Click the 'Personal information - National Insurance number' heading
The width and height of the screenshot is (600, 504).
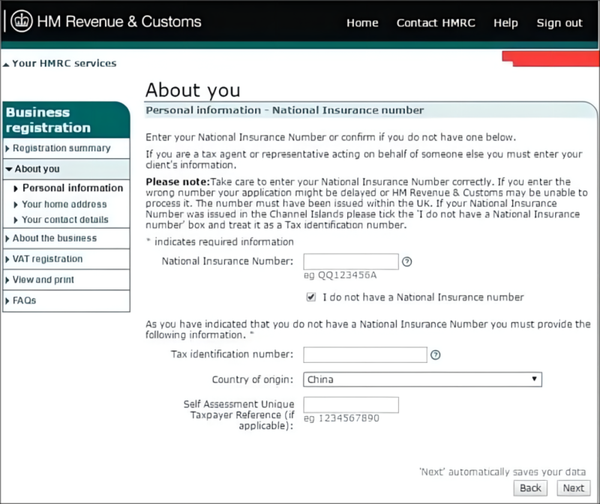[285, 110]
